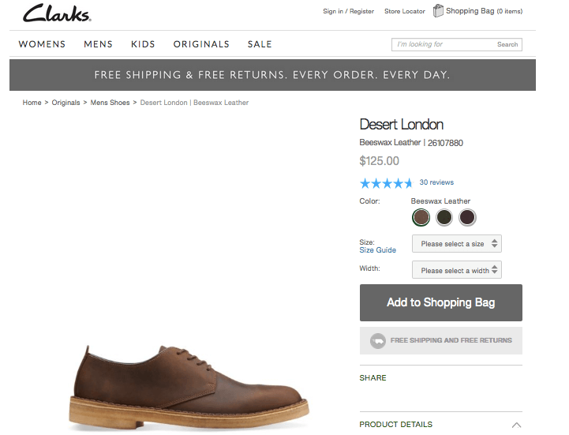This screenshot has width=569, height=435.
Task: Click the search input field
Action: 442,45
